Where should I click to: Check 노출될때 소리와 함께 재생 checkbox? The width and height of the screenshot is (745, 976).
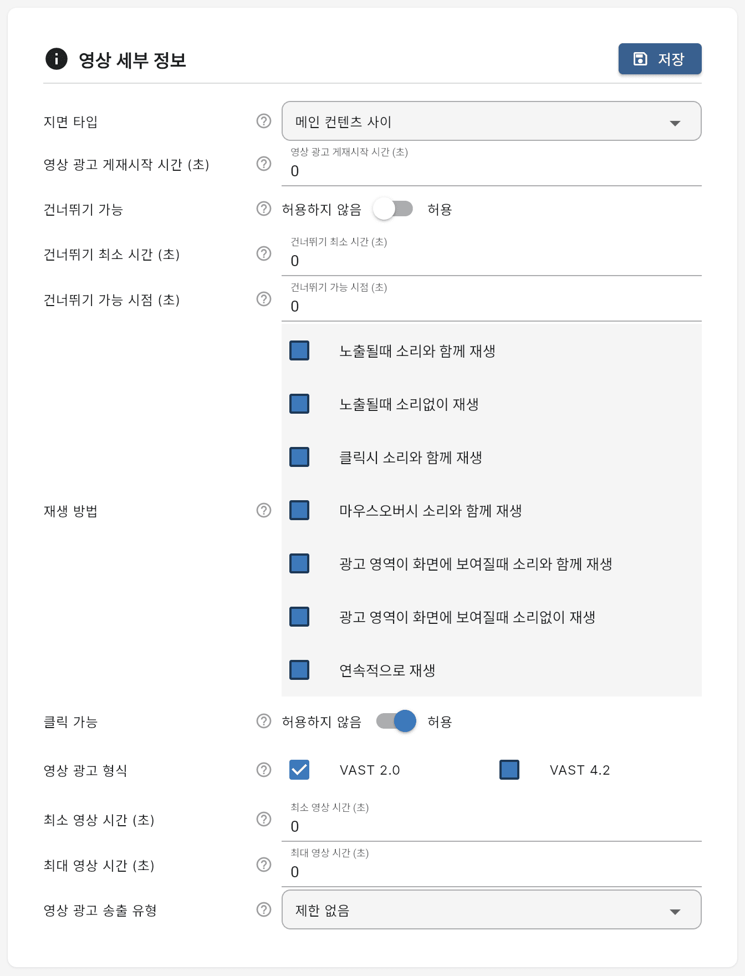click(x=299, y=350)
